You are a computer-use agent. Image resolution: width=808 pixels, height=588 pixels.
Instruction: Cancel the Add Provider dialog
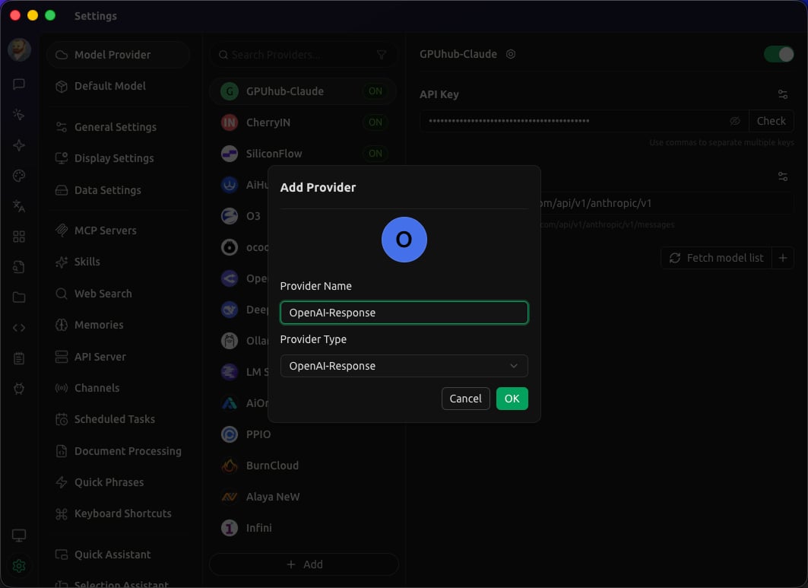(x=465, y=399)
